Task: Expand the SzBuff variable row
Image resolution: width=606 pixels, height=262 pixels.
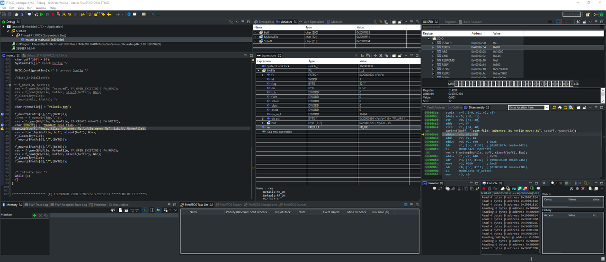Action: click(x=256, y=41)
